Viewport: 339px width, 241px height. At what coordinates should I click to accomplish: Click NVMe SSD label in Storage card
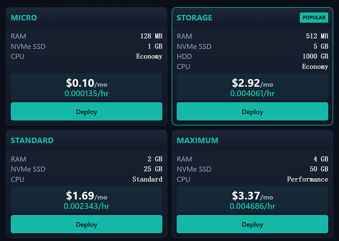coord(194,47)
